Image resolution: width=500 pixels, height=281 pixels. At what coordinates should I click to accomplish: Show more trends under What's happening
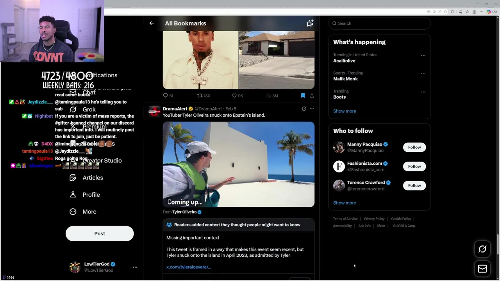[345, 111]
